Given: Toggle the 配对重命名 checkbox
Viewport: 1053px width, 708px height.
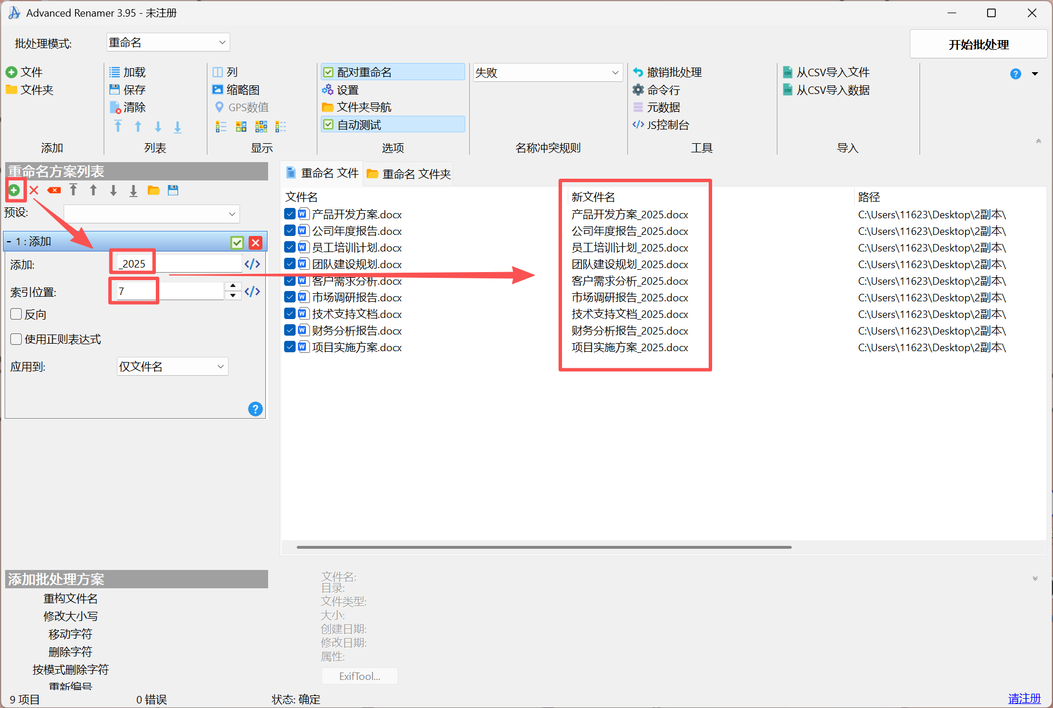Looking at the screenshot, I should pyautogui.click(x=328, y=72).
